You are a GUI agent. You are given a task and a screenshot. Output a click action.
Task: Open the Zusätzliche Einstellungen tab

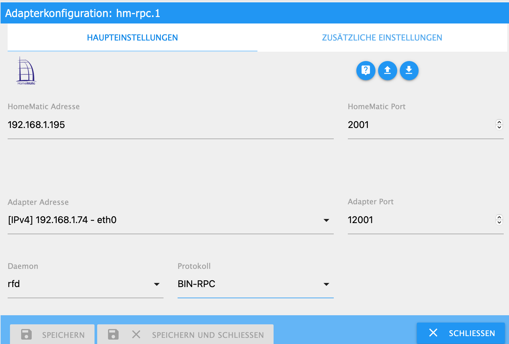click(382, 38)
